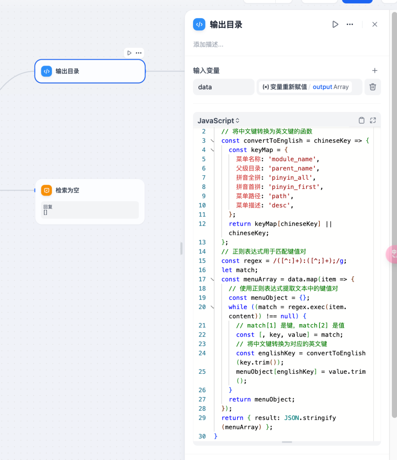Click the blue button at the top of the screen
The width and height of the screenshot is (397, 460).
click(357, 1)
